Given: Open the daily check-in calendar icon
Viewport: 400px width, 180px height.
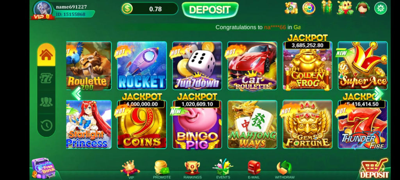Looking at the screenshot, I should coord(291,8).
